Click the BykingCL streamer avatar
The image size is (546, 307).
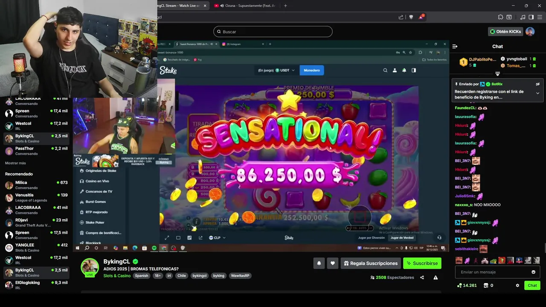click(x=90, y=267)
